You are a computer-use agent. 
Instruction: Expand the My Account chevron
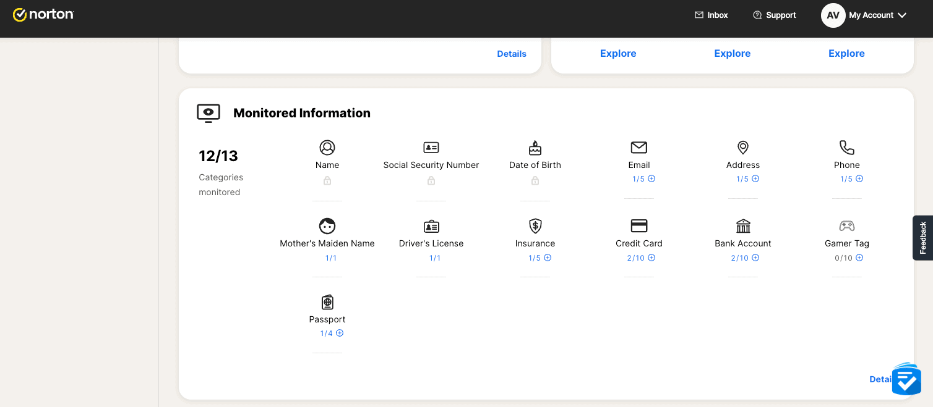pos(902,15)
